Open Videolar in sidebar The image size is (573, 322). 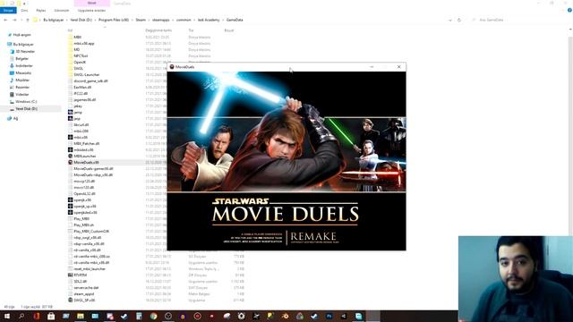tap(21, 94)
